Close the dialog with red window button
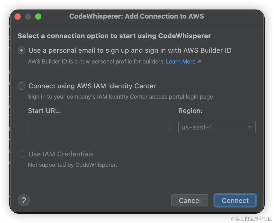 click(18, 17)
